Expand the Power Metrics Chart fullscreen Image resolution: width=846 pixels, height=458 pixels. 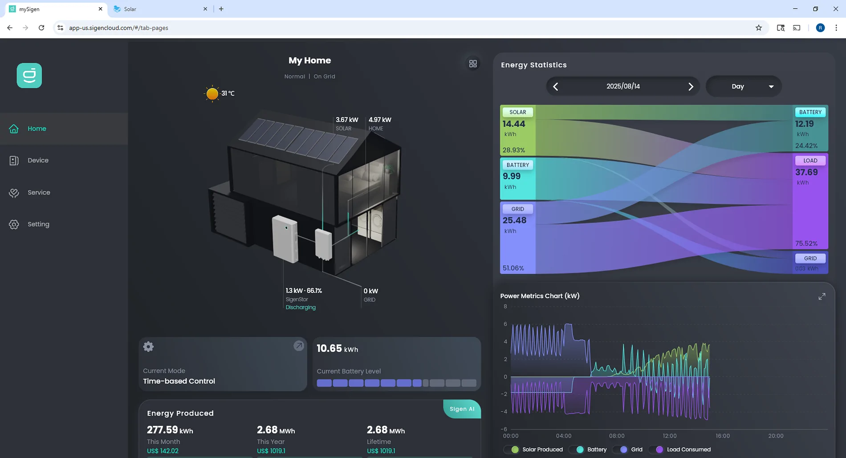[822, 296]
